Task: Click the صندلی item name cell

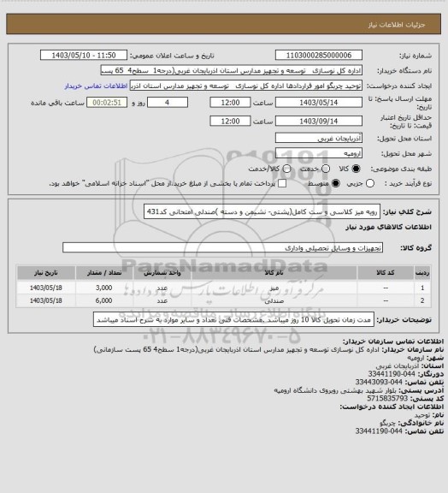Action: coord(274,300)
